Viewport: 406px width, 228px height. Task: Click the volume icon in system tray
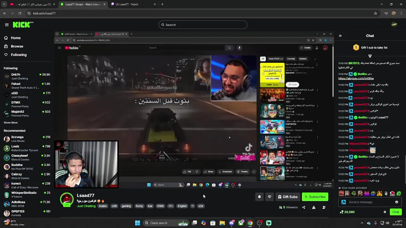click(x=388, y=223)
